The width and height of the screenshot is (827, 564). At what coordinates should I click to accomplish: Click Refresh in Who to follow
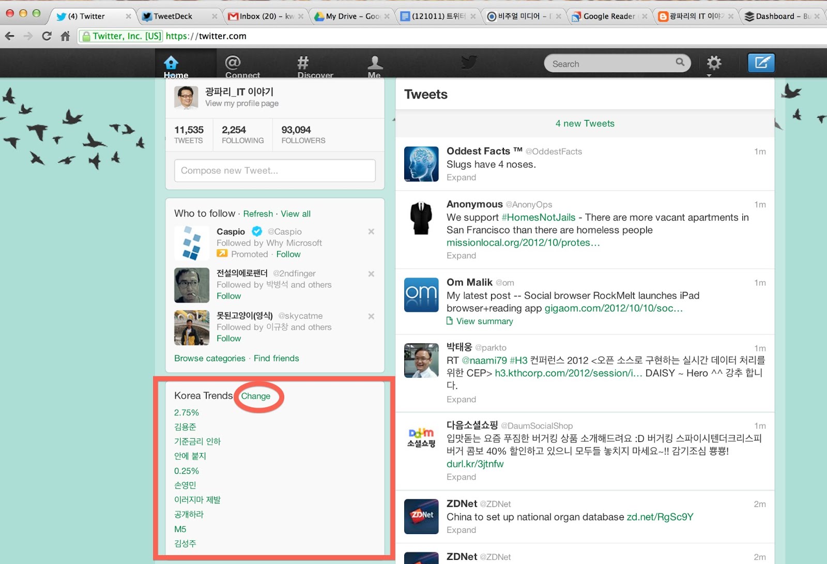pyautogui.click(x=258, y=214)
